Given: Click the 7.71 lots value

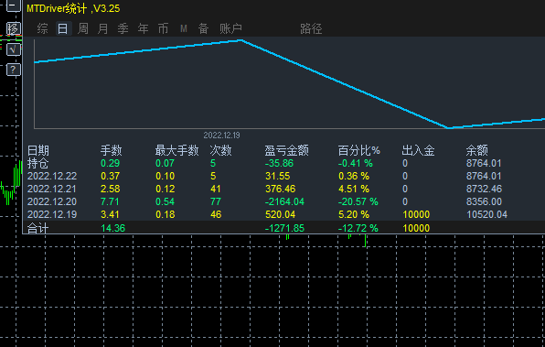Looking at the screenshot, I should pos(110,201).
